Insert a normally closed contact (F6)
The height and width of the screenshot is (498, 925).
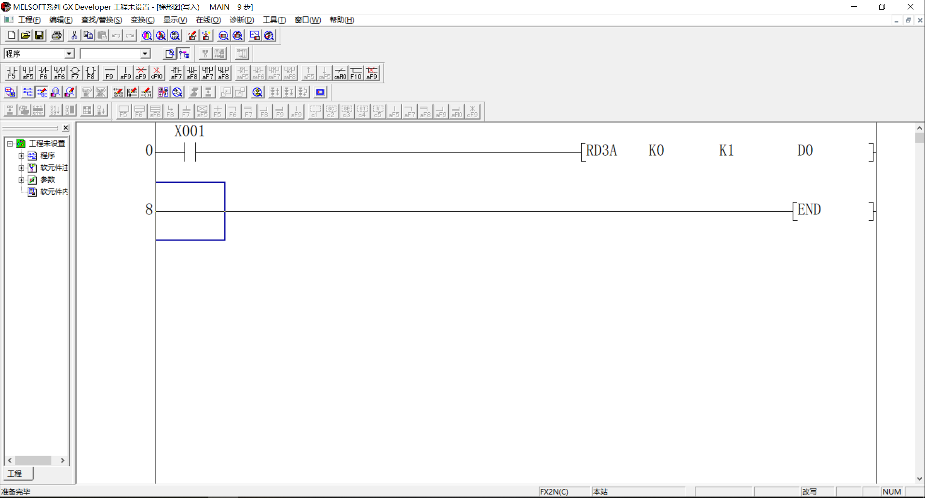[x=44, y=73]
